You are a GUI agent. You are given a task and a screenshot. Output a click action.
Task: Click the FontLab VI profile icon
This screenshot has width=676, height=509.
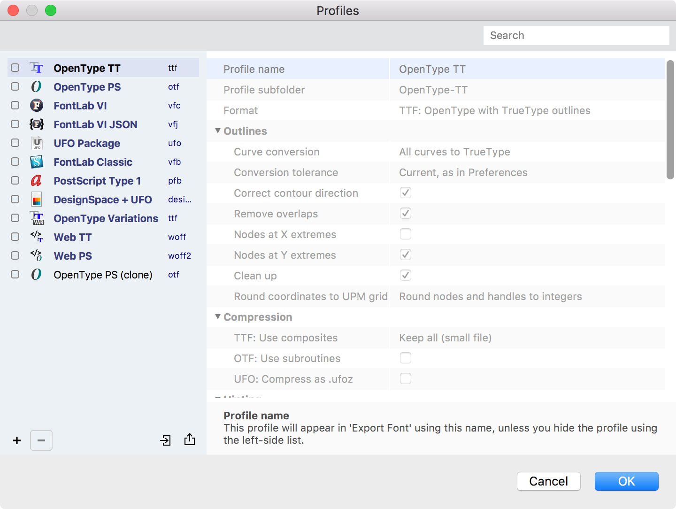pos(37,106)
